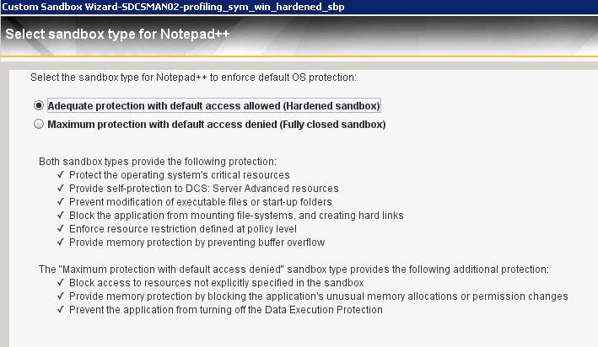The height and width of the screenshot is (347, 598).
Task: Select the Adequate protection radio button
Action: pos(38,106)
